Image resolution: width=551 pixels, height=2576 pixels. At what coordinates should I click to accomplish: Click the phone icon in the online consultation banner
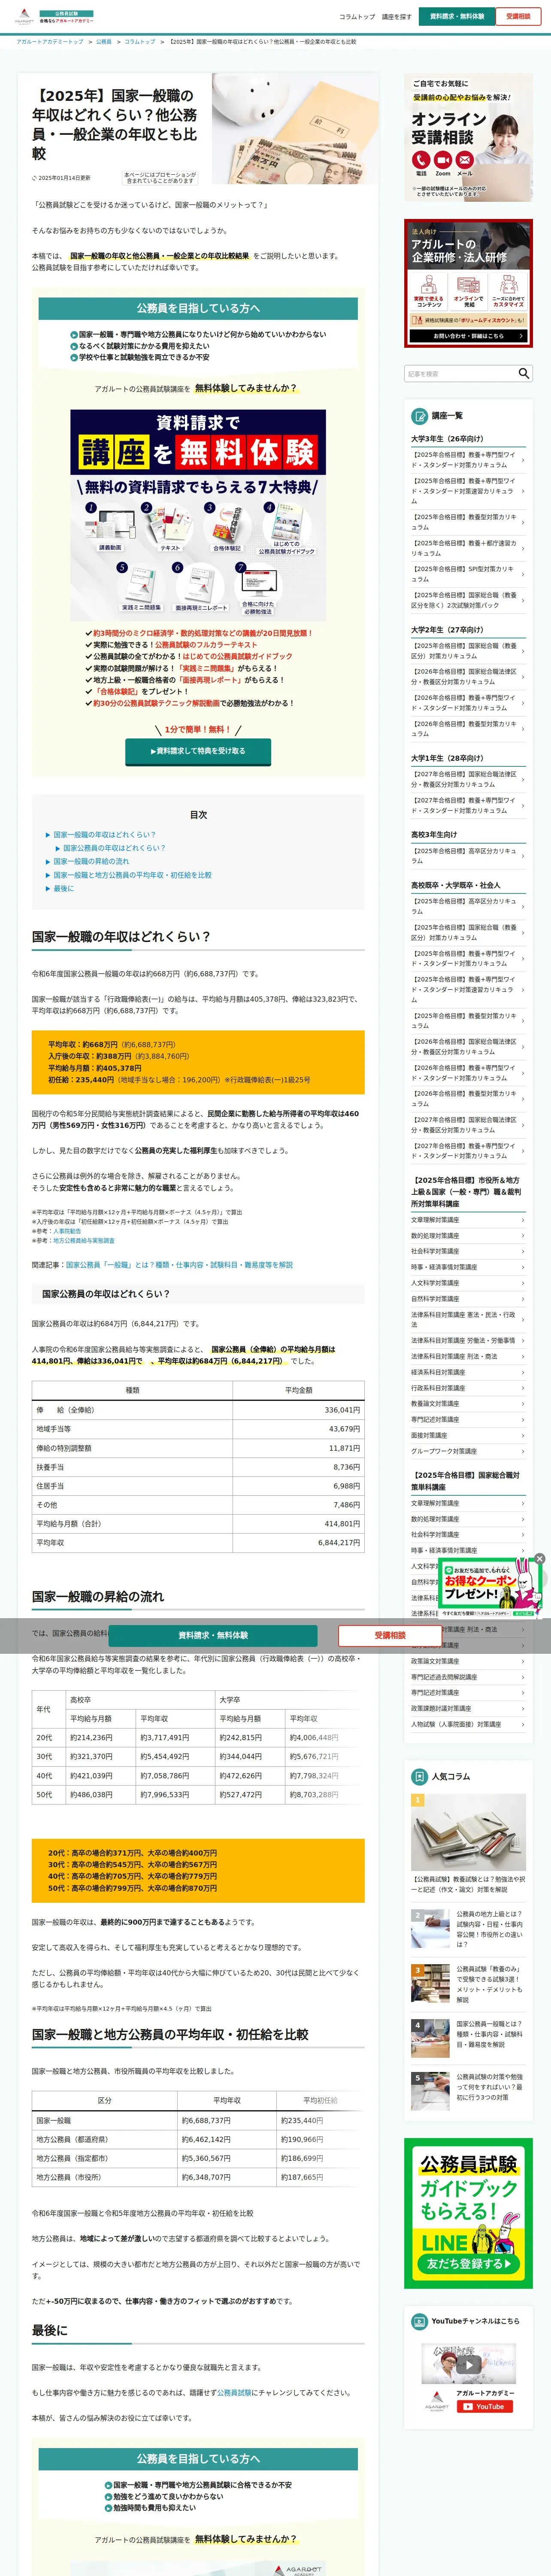coord(420,160)
